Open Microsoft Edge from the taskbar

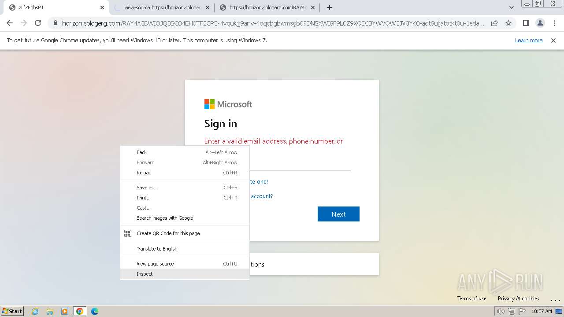click(x=95, y=311)
